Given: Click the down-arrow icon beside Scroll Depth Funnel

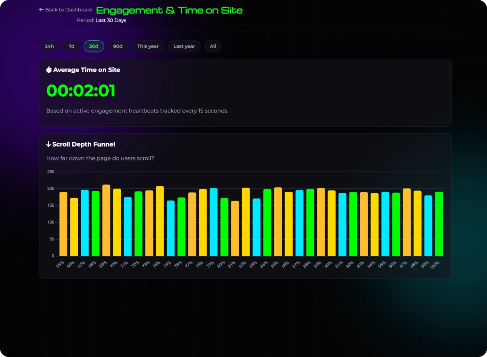Looking at the screenshot, I should (49, 144).
